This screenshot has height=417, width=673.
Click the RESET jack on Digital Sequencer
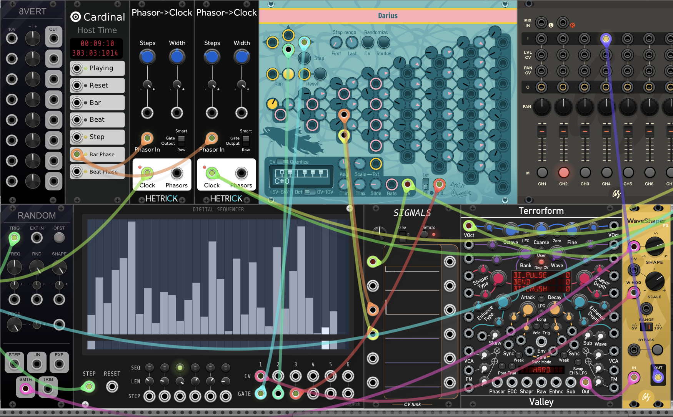click(112, 386)
